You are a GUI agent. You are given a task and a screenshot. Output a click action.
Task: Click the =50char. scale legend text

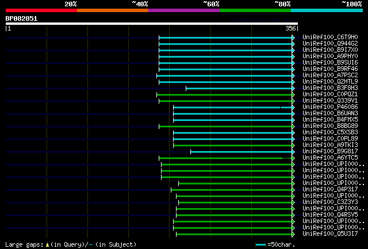coord(281,244)
